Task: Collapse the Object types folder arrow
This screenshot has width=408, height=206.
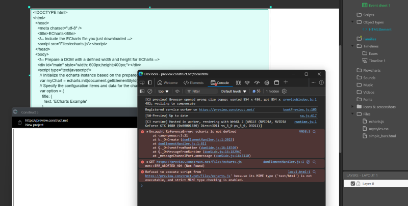Action: (352, 22)
